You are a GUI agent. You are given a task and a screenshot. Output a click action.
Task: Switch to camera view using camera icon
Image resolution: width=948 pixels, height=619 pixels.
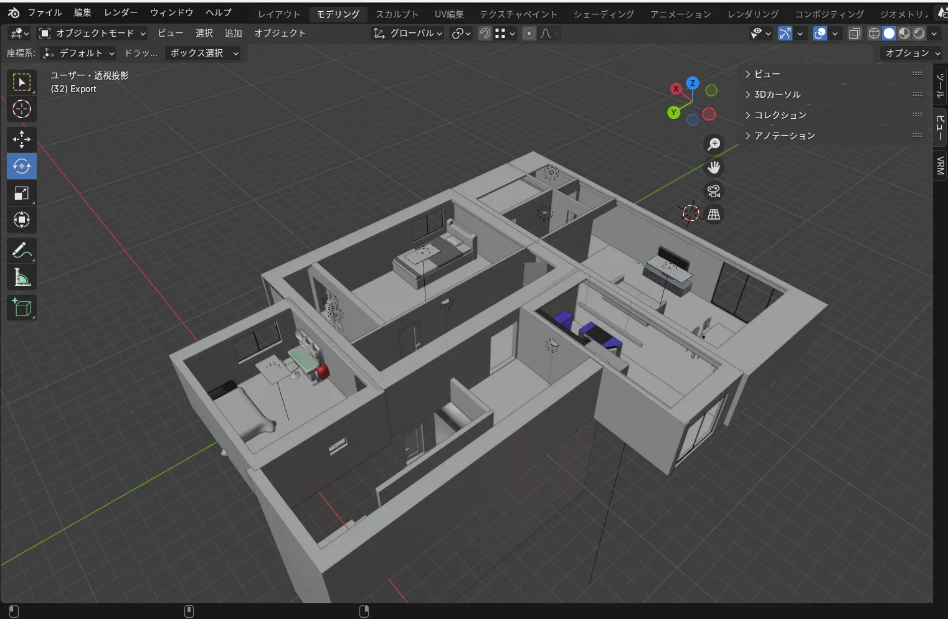(714, 191)
